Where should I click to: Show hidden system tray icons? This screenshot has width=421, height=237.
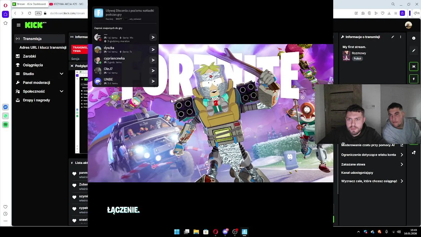(x=359, y=232)
